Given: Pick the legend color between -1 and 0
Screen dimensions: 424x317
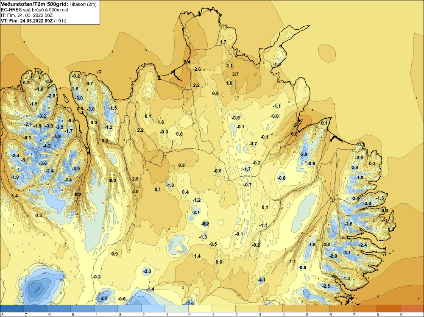Looking at the screenshot, I should 176,309.
